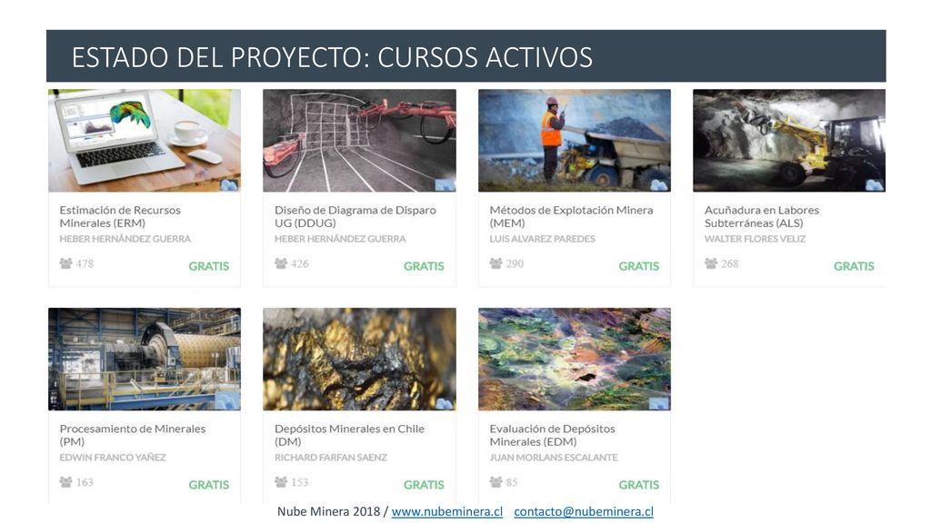931x523 pixels.
Task: Click the GRATIS label on the MEM card
Action: pos(639,266)
